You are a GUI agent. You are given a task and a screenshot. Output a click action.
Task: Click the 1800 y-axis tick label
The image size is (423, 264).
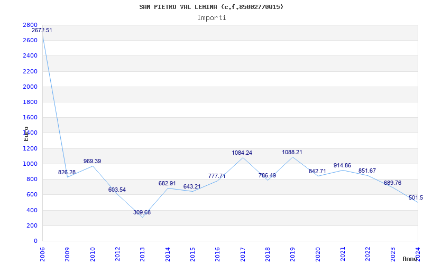(30, 102)
